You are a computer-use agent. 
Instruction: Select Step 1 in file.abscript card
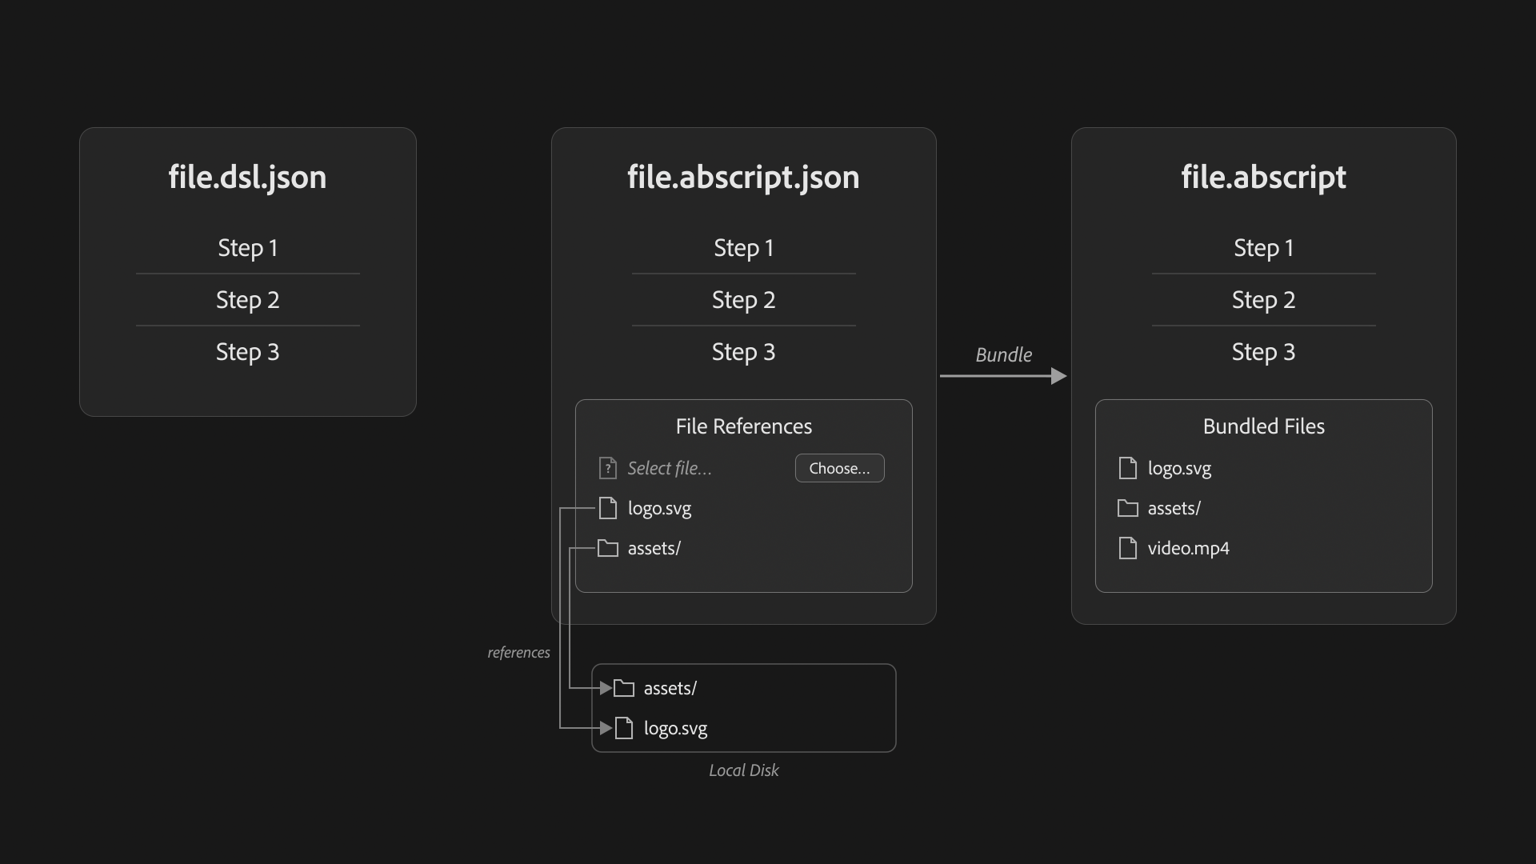coord(1263,248)
